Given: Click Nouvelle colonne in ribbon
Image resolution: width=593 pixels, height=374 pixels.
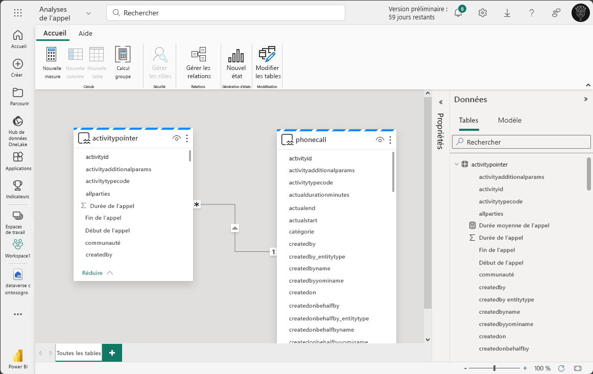Looking at the screenshot, I should coord(75,63).
